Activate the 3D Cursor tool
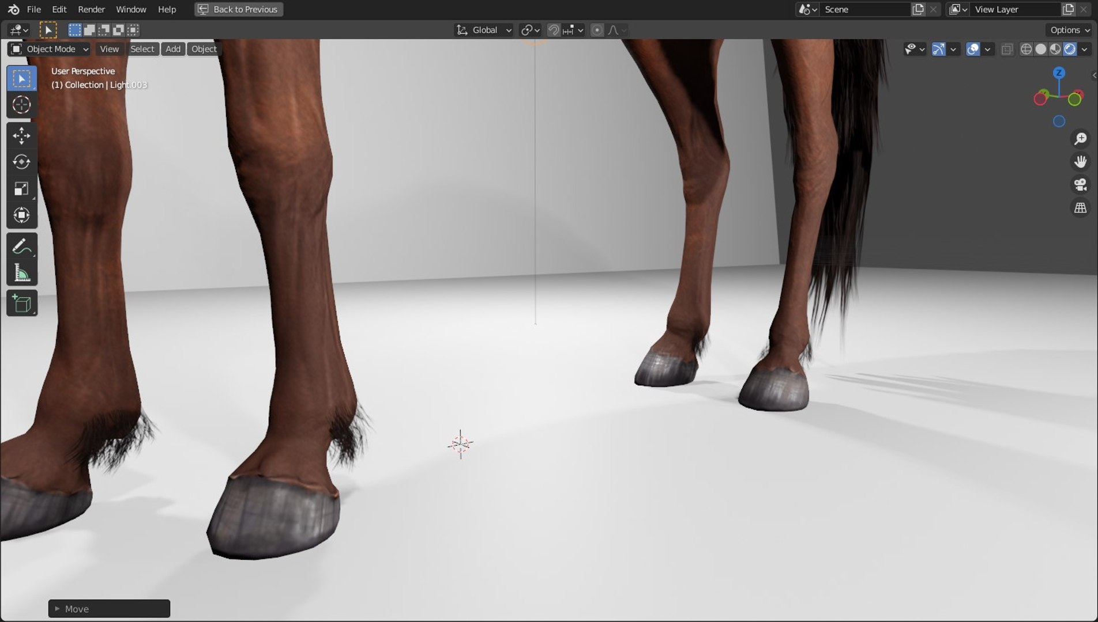This screenshot has height=622, width=1098. [22, 105]
